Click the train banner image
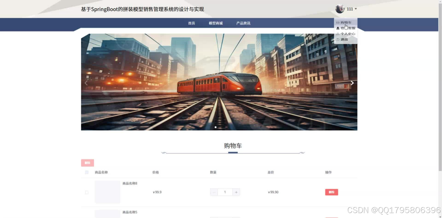 pyautogui.click(x=219, y=82)
